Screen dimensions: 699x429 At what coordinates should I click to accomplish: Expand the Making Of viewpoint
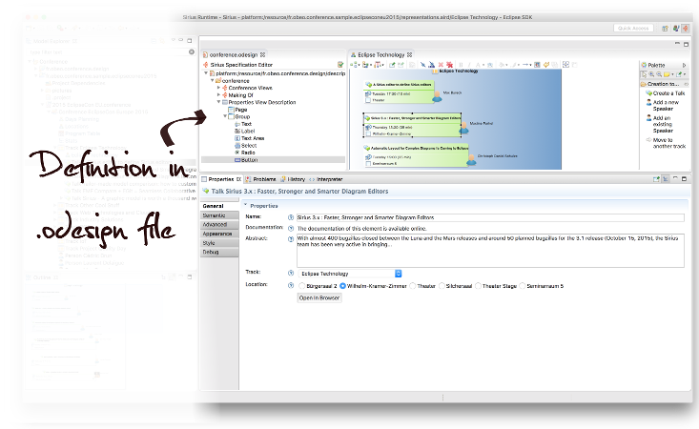pos(219,95)
